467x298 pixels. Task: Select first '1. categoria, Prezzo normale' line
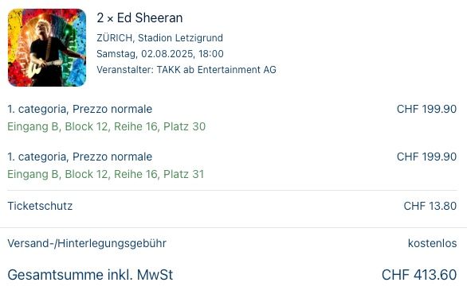(x=80, y=109)
